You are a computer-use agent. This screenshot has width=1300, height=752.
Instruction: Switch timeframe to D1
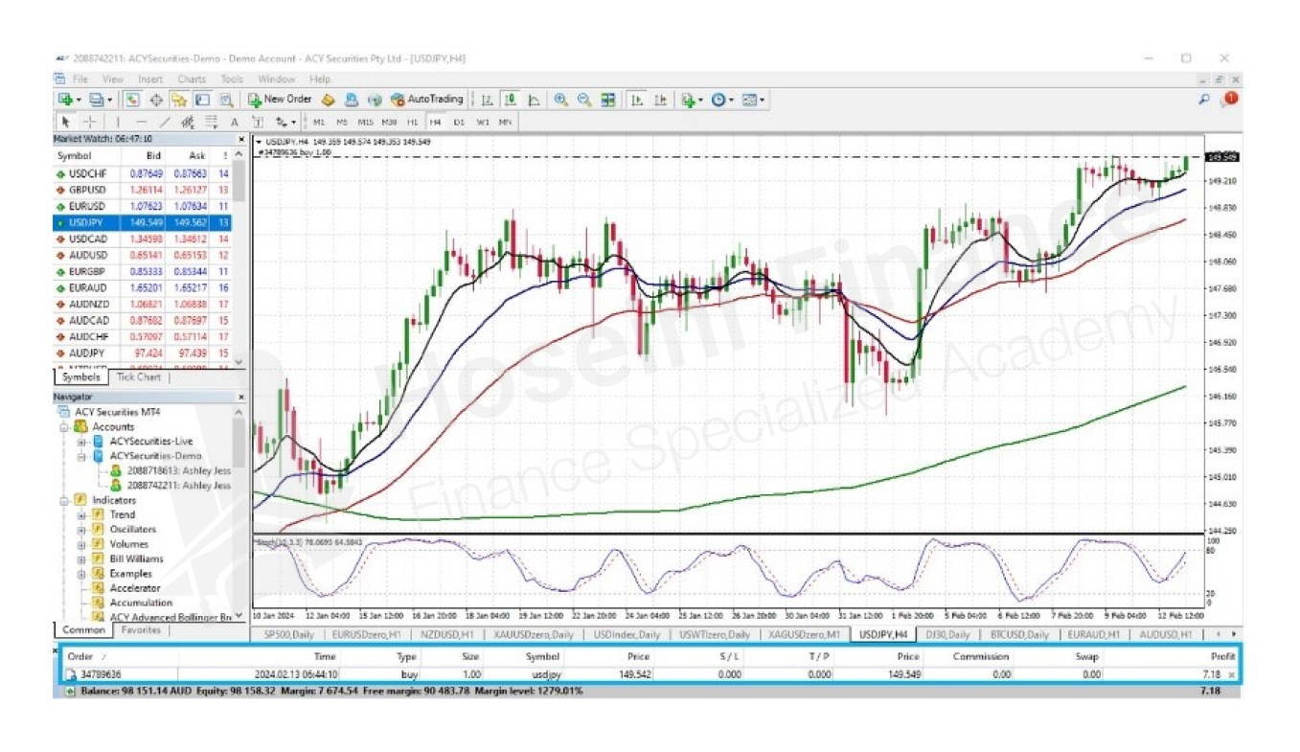[459, 122]
